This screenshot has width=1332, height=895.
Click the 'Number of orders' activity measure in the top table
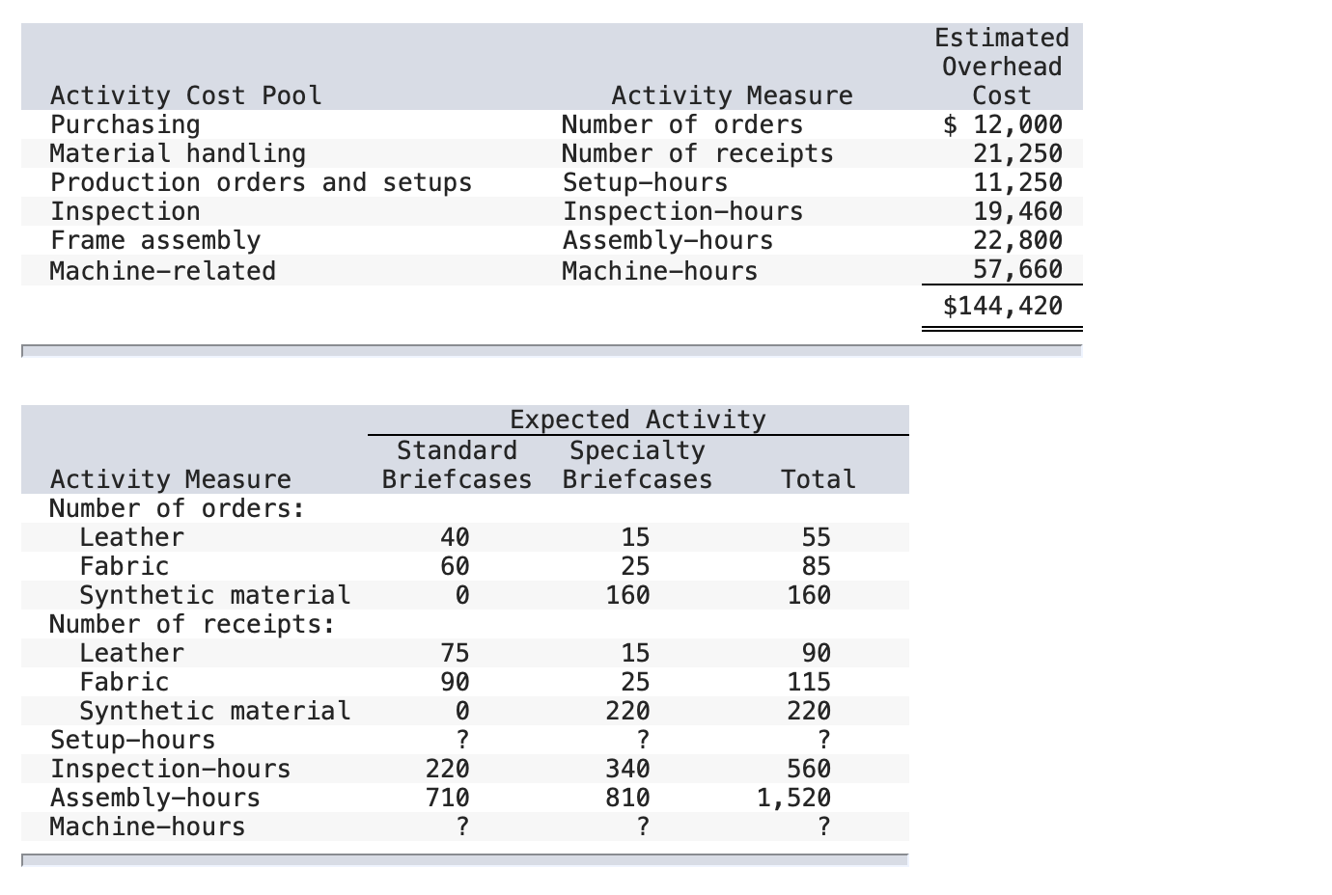click(x=682, y=124)
